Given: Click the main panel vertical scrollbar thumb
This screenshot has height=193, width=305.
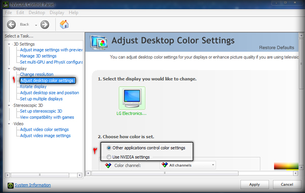Looking at the screenshot, I should pos(301,64).
